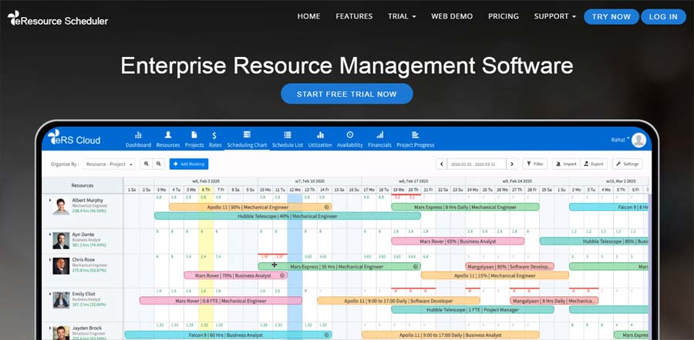
Task: Open the Rahul user dropdown
Action: pyautogui.click(x=620, y=139)
